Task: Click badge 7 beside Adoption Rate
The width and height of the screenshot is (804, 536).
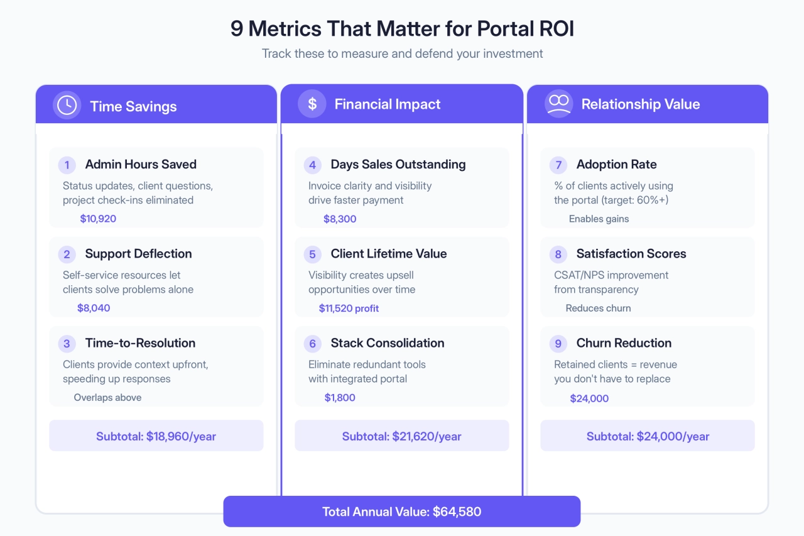Action: pos(558,165)
